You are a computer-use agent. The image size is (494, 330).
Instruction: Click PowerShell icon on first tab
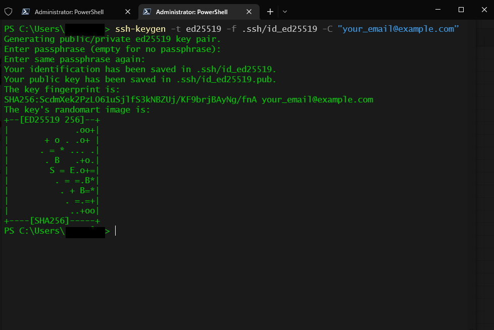(26, 12)
